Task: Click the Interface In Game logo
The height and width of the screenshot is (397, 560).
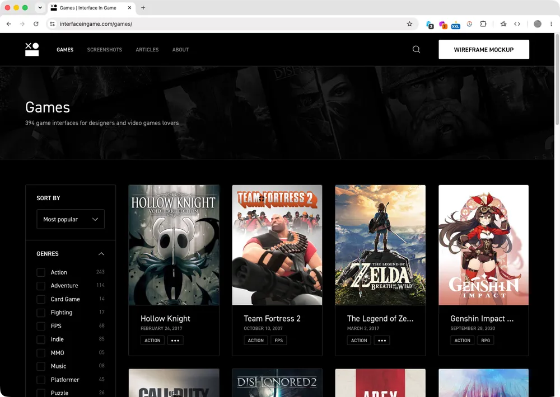Action: (32, 50)
